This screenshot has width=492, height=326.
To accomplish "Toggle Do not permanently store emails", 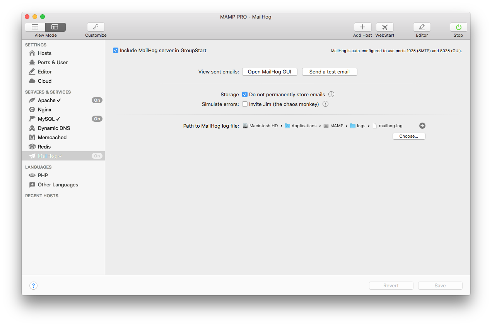I will point(245,94).
